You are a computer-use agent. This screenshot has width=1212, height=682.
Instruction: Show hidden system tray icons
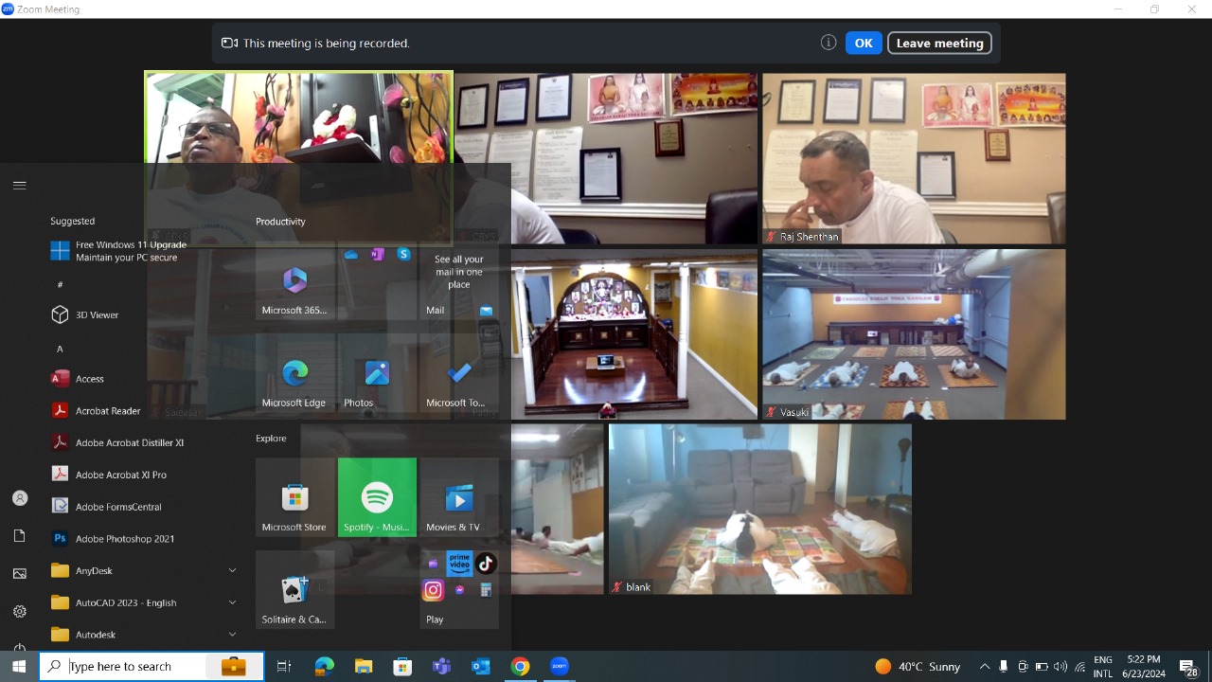click(x=985, y=667)
